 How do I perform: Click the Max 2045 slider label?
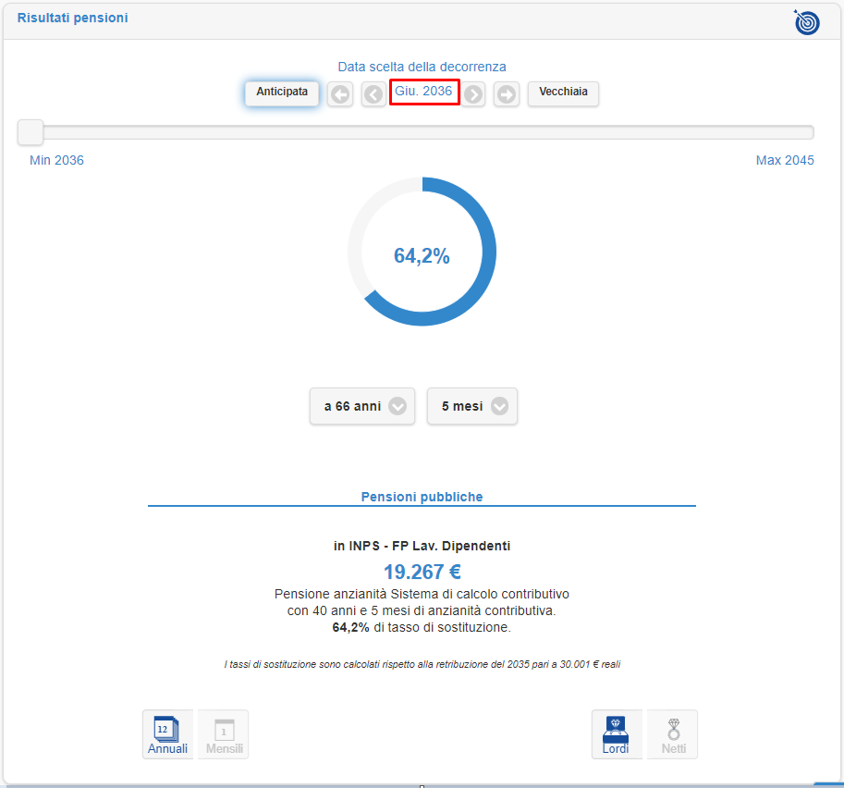coord(784,160)
